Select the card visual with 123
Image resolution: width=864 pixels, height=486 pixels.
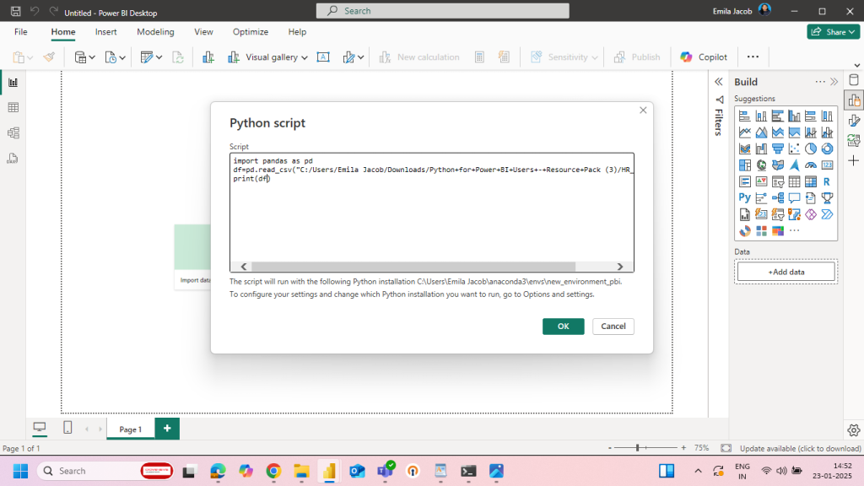[827, 165]
